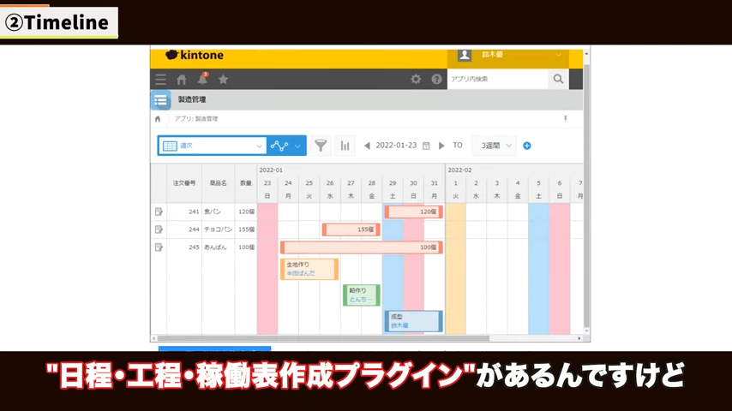Go to previous date with left arrow
732x411 pixels.
[x=367, y=146]
